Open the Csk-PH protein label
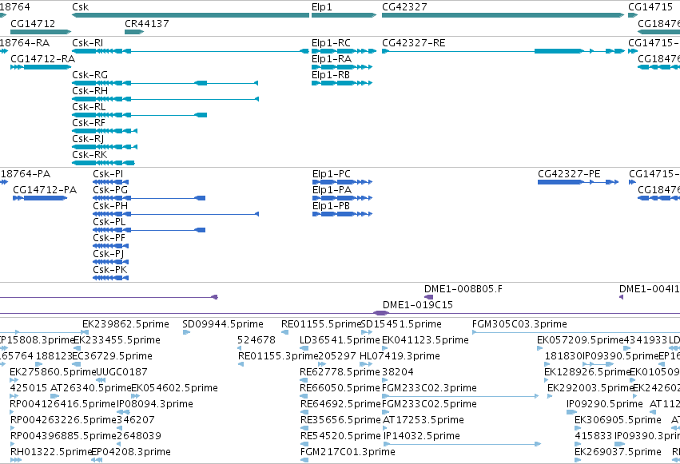 (x=110, y=206)
